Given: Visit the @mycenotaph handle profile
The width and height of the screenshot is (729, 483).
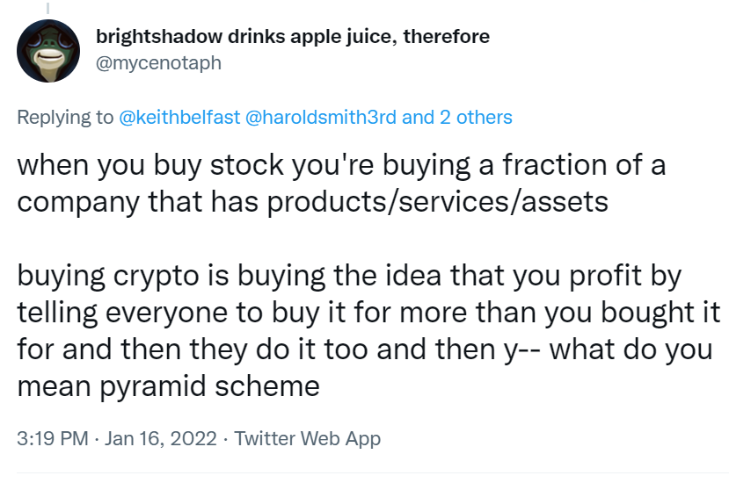Looking at the screenshot, I should 158,63.
